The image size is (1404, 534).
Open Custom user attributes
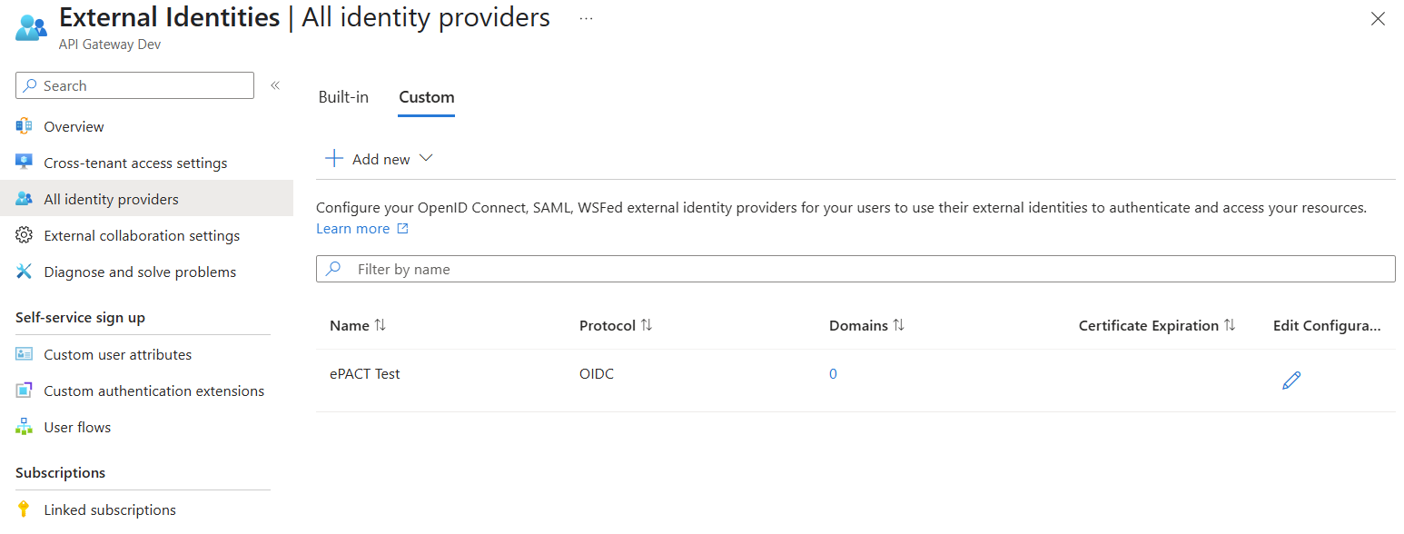click(117, 353)
